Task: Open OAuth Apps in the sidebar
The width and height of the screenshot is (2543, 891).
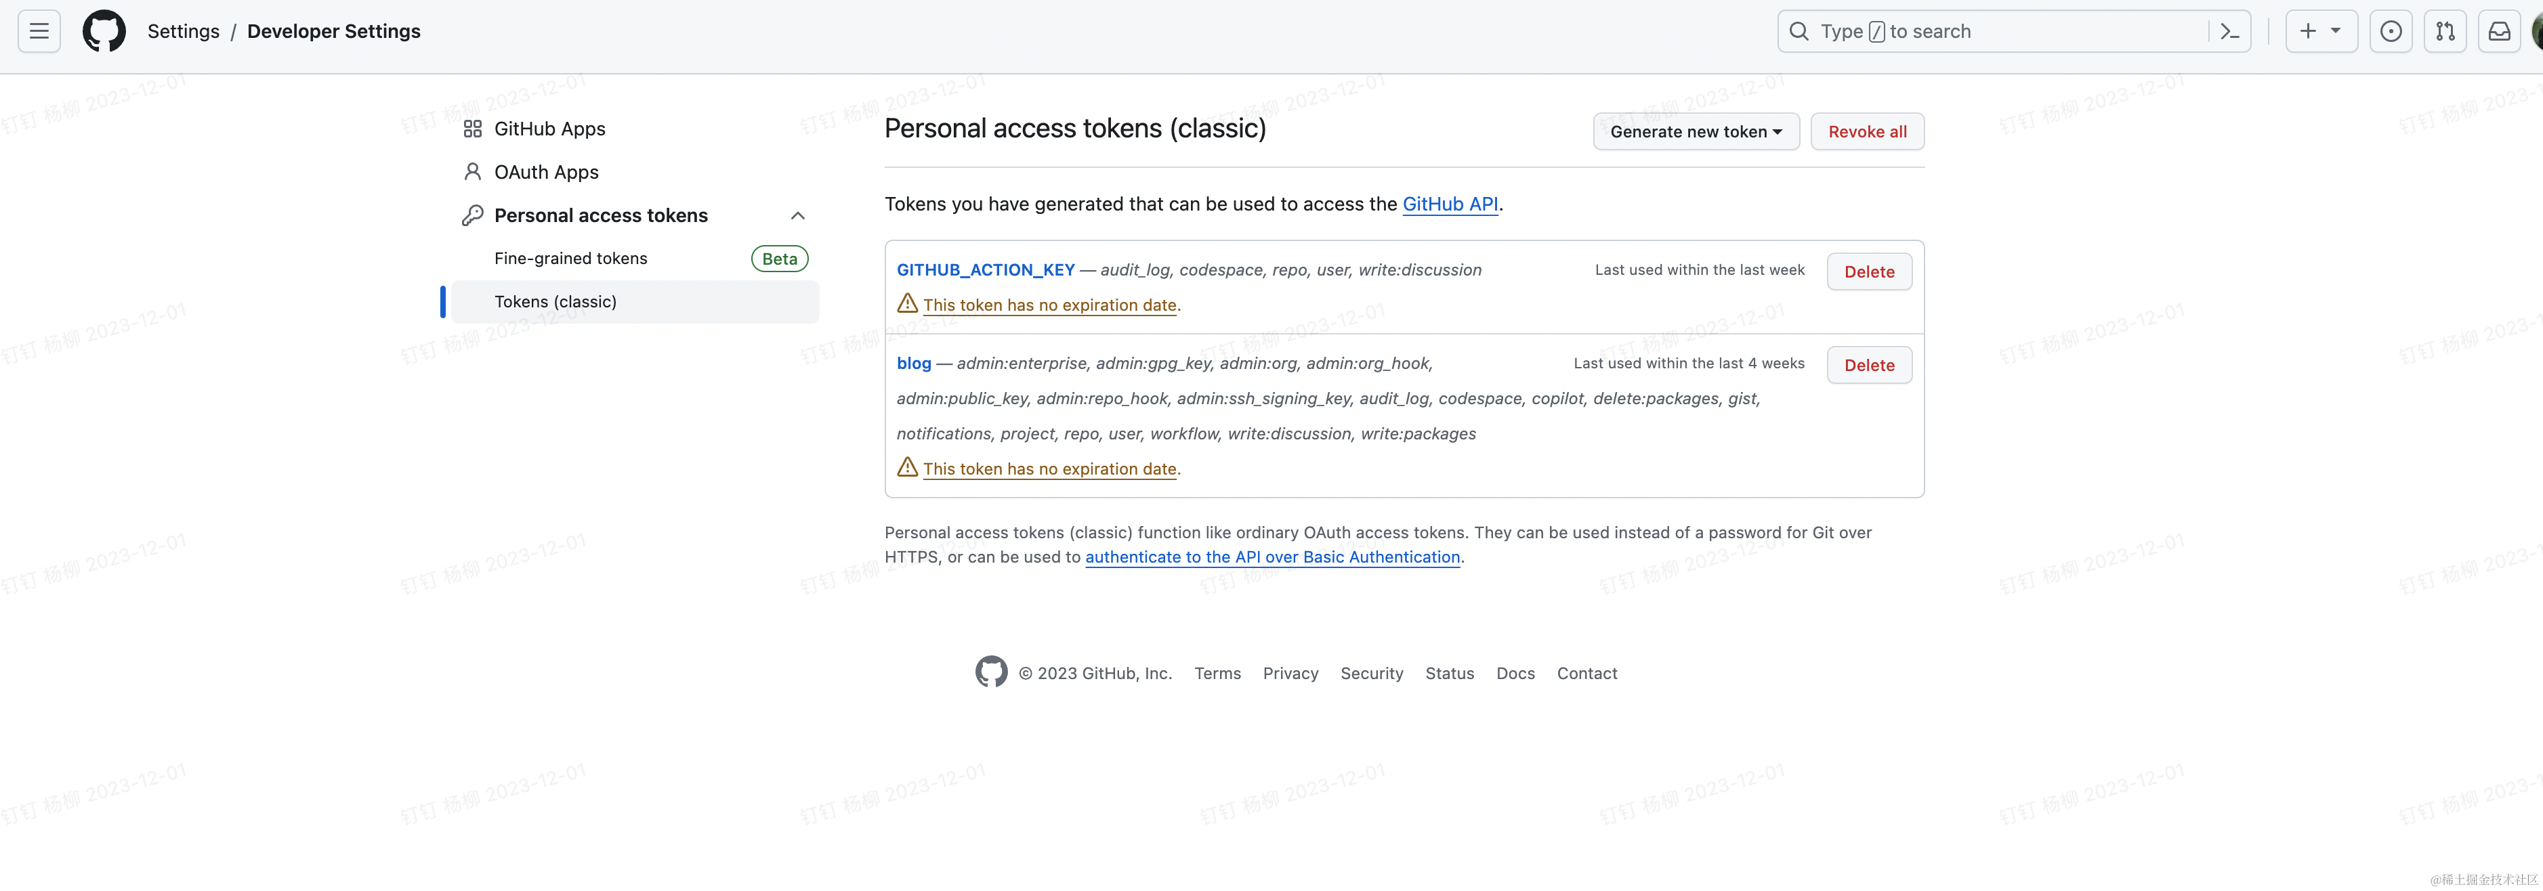Action: (546, 173)
